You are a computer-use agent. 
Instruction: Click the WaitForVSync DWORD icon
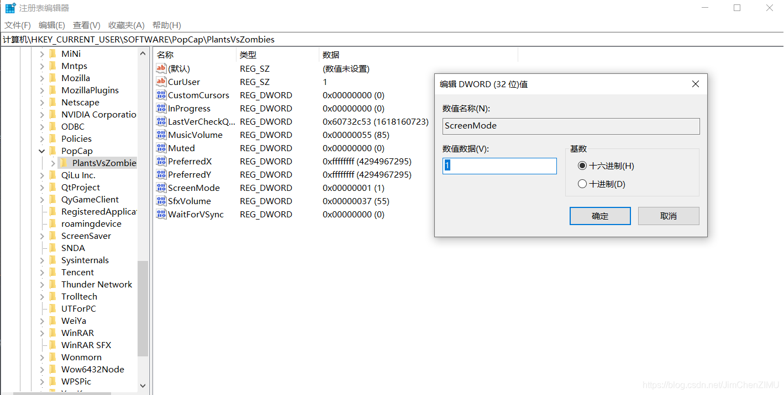161,214
